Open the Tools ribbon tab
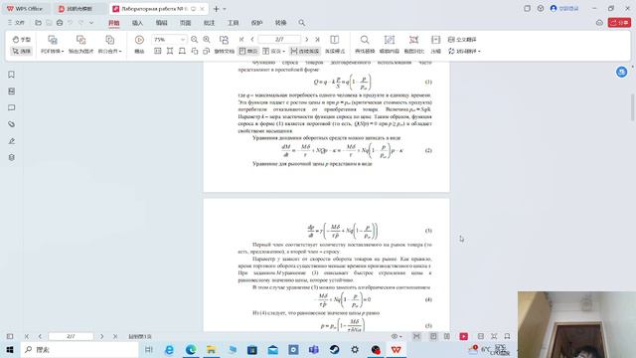 [233, 23]
